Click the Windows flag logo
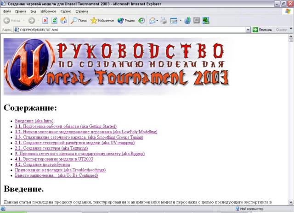The height and width of the screenshot is (213, 294). point(288,11)
